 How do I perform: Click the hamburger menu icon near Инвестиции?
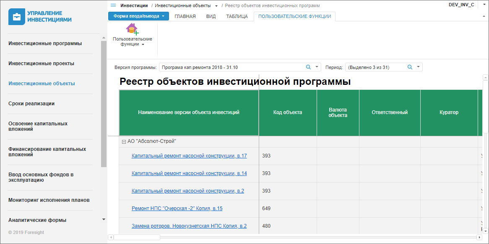pos(113,5)
